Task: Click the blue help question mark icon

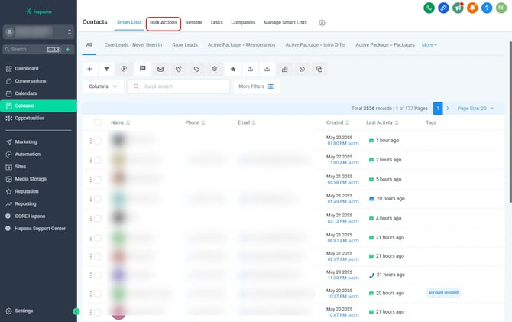Action: (487, 8)
